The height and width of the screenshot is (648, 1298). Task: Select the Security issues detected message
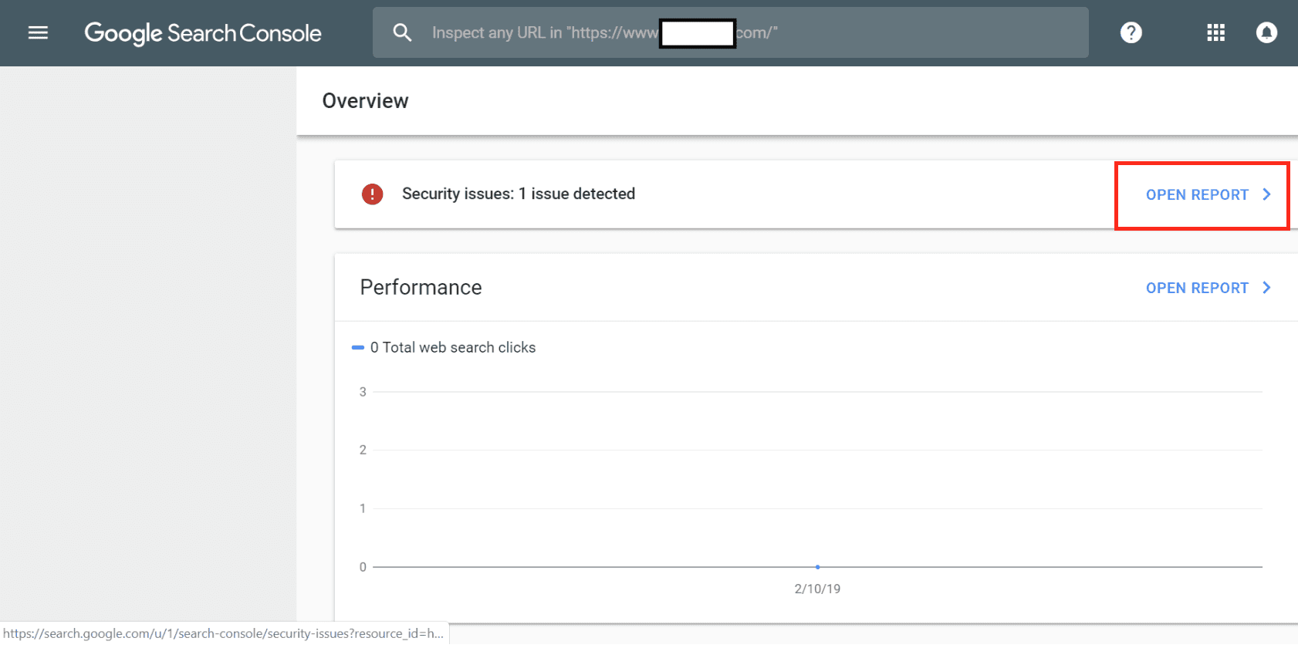(518, 194)
